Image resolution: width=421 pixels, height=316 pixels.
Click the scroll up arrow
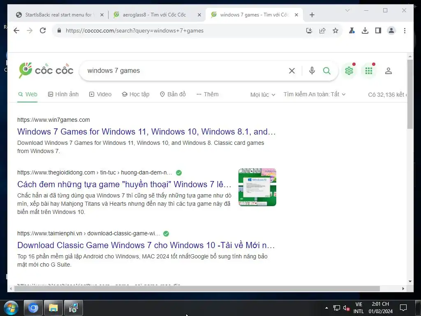(x=410, y=56)
